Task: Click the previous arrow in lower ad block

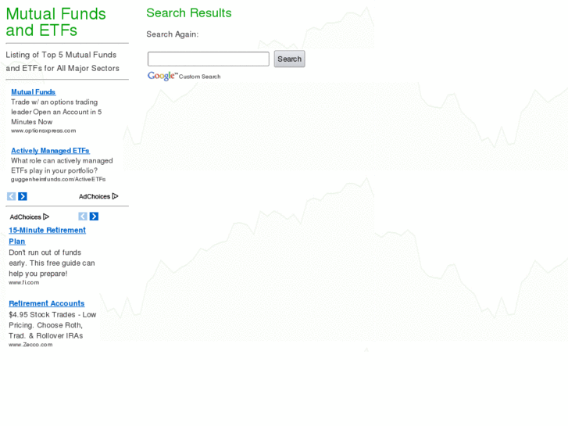Action: (x=83, y=217)
